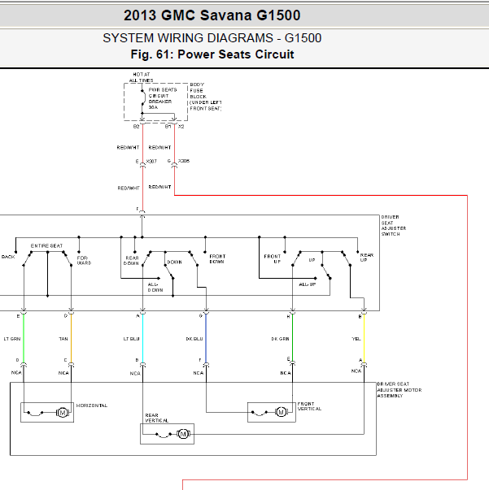Select the 'DK BLU' wire color label

[x=194, y=339]
